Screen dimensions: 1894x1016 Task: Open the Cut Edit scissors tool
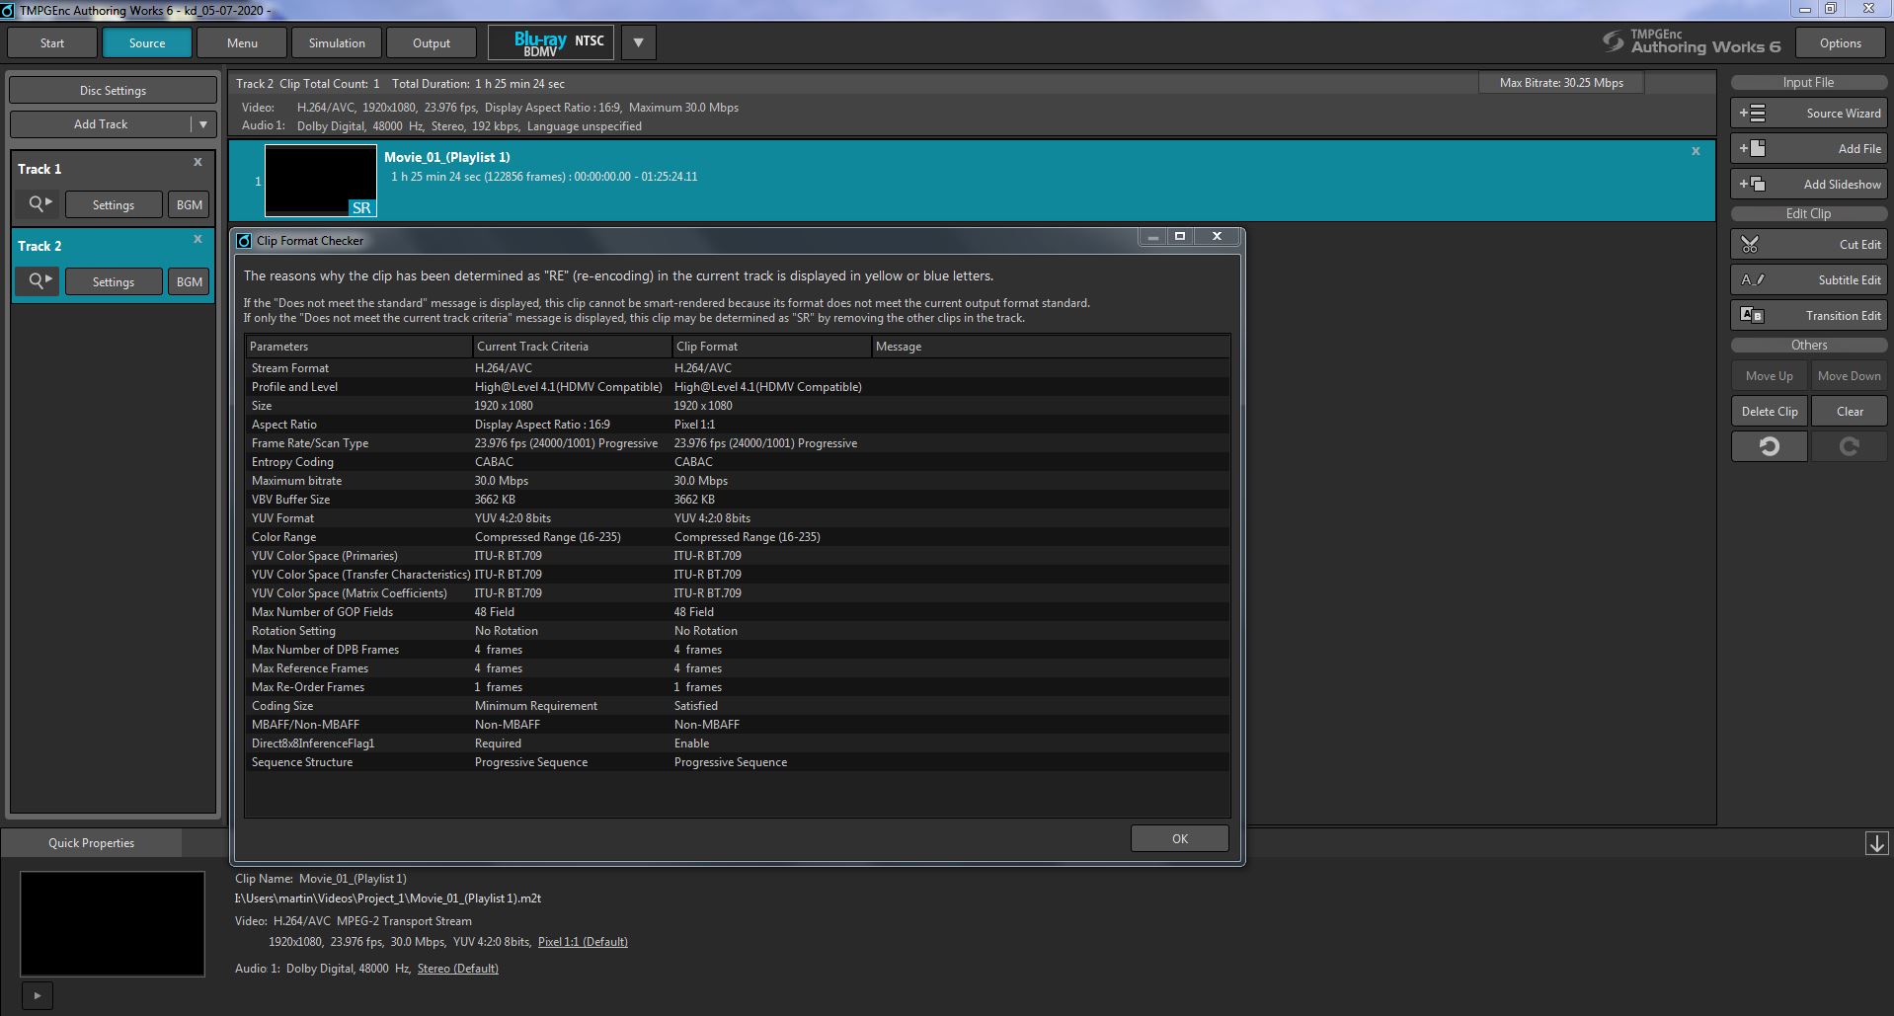[1808, 245]
